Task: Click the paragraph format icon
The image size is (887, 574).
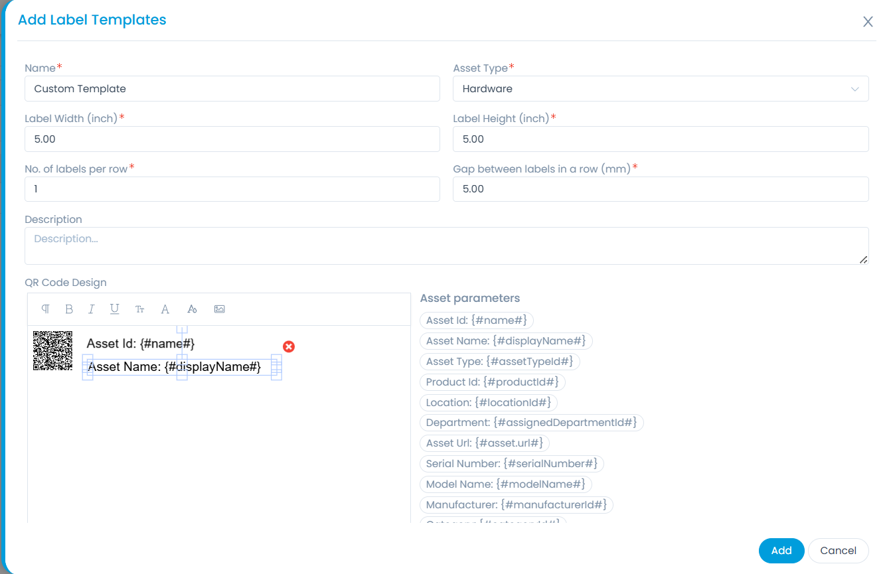Action: 45,309
